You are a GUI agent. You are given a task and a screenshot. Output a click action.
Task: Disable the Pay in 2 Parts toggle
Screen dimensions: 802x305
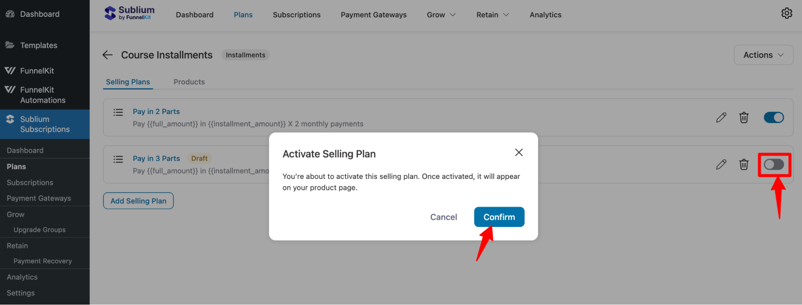774,117
